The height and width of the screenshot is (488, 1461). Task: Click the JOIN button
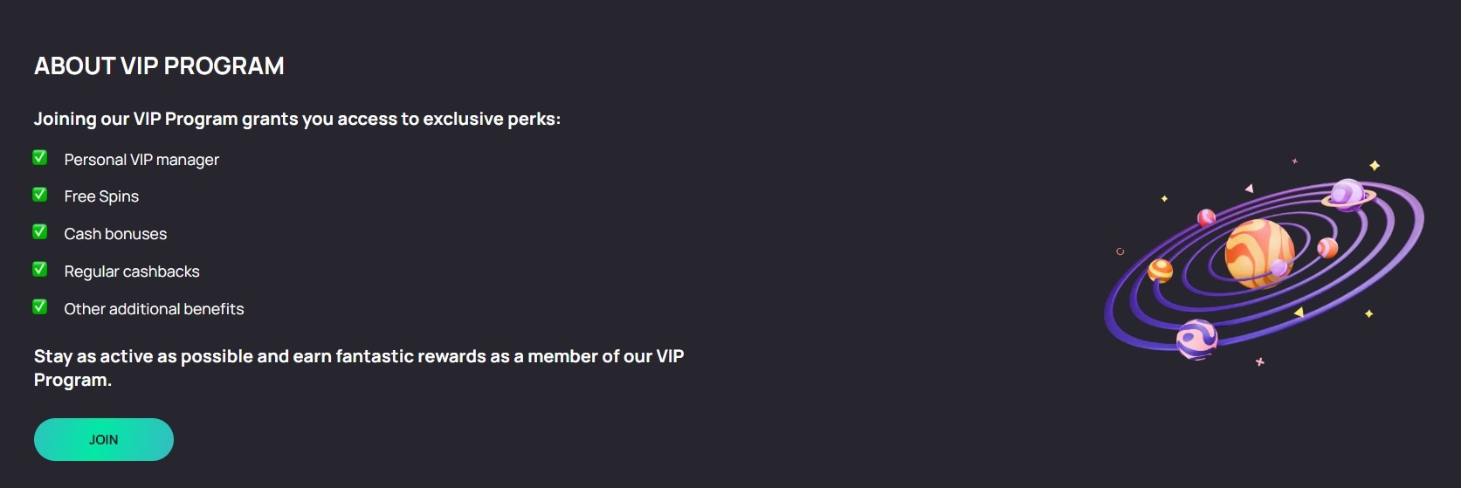[x=103, y=439]
